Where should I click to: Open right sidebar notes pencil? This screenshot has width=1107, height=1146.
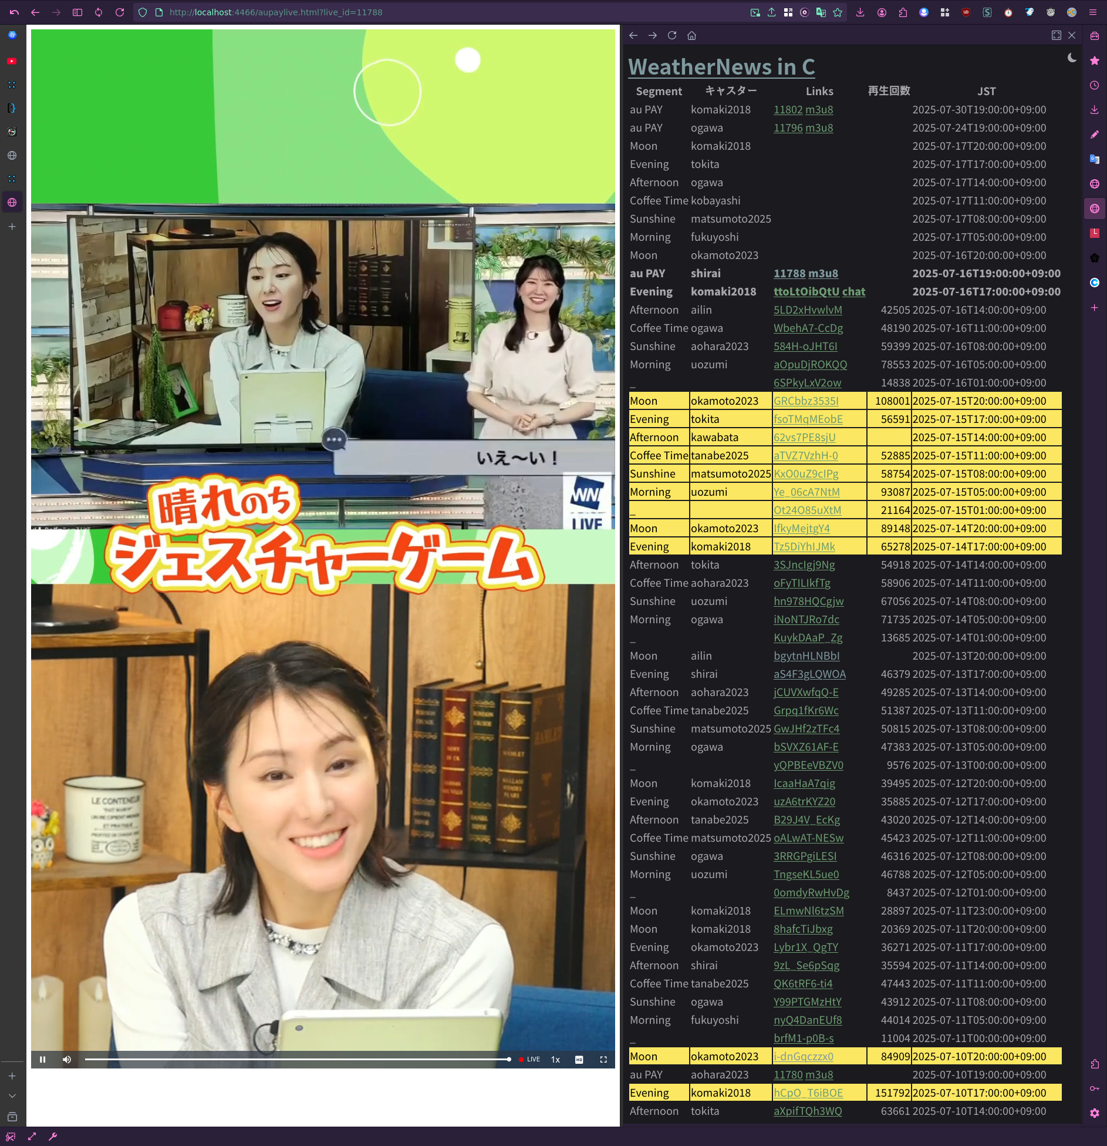tap(1095, 135)
